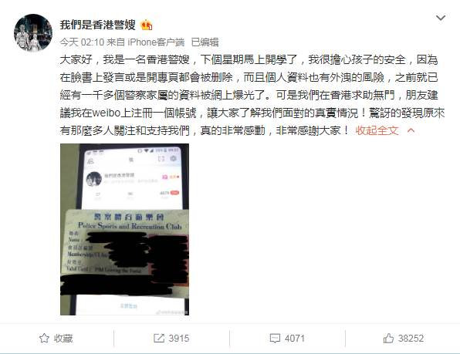Enlarge the attached photo of phone and card
Image resolution: width=460 pixels, height=354 pixels.
125,230
